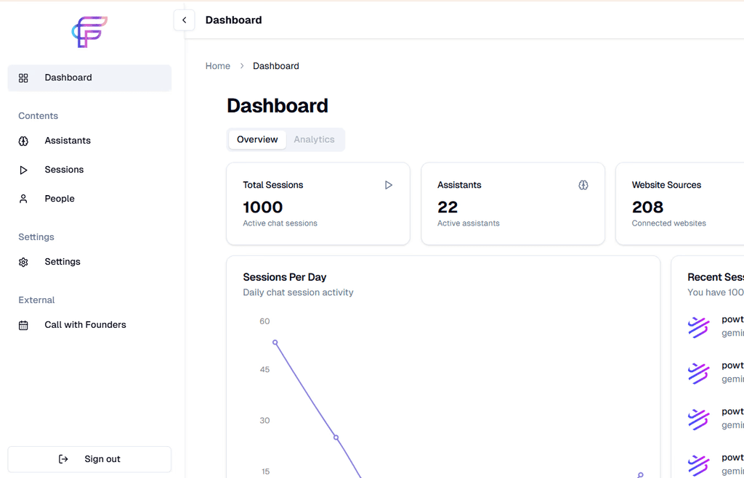Open the first recent session avatar
Image resolution: width=744 pixels, height=478 pixels.
(x=698, y=327)
